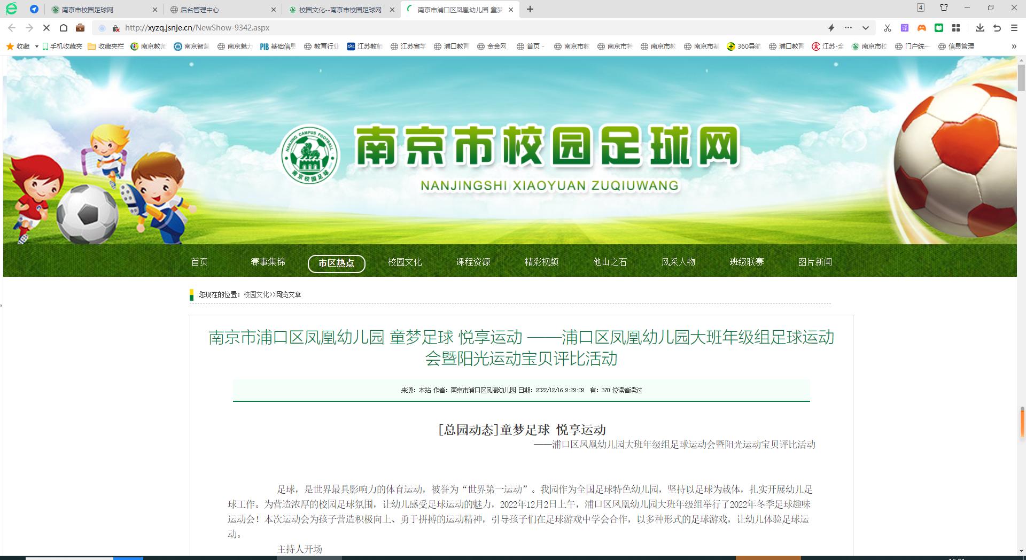Viewport: 1026px width, 560px height.
Task: Open the downloads icon
Action: coord(980,28)
